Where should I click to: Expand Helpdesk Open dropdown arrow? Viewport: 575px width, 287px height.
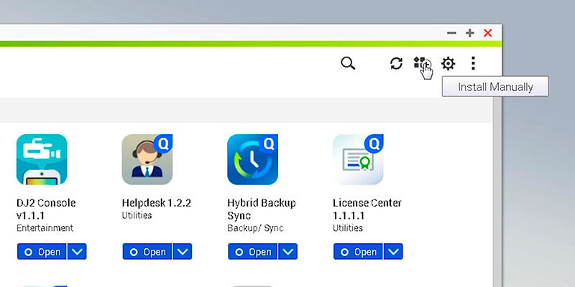(x=183, y=252)
